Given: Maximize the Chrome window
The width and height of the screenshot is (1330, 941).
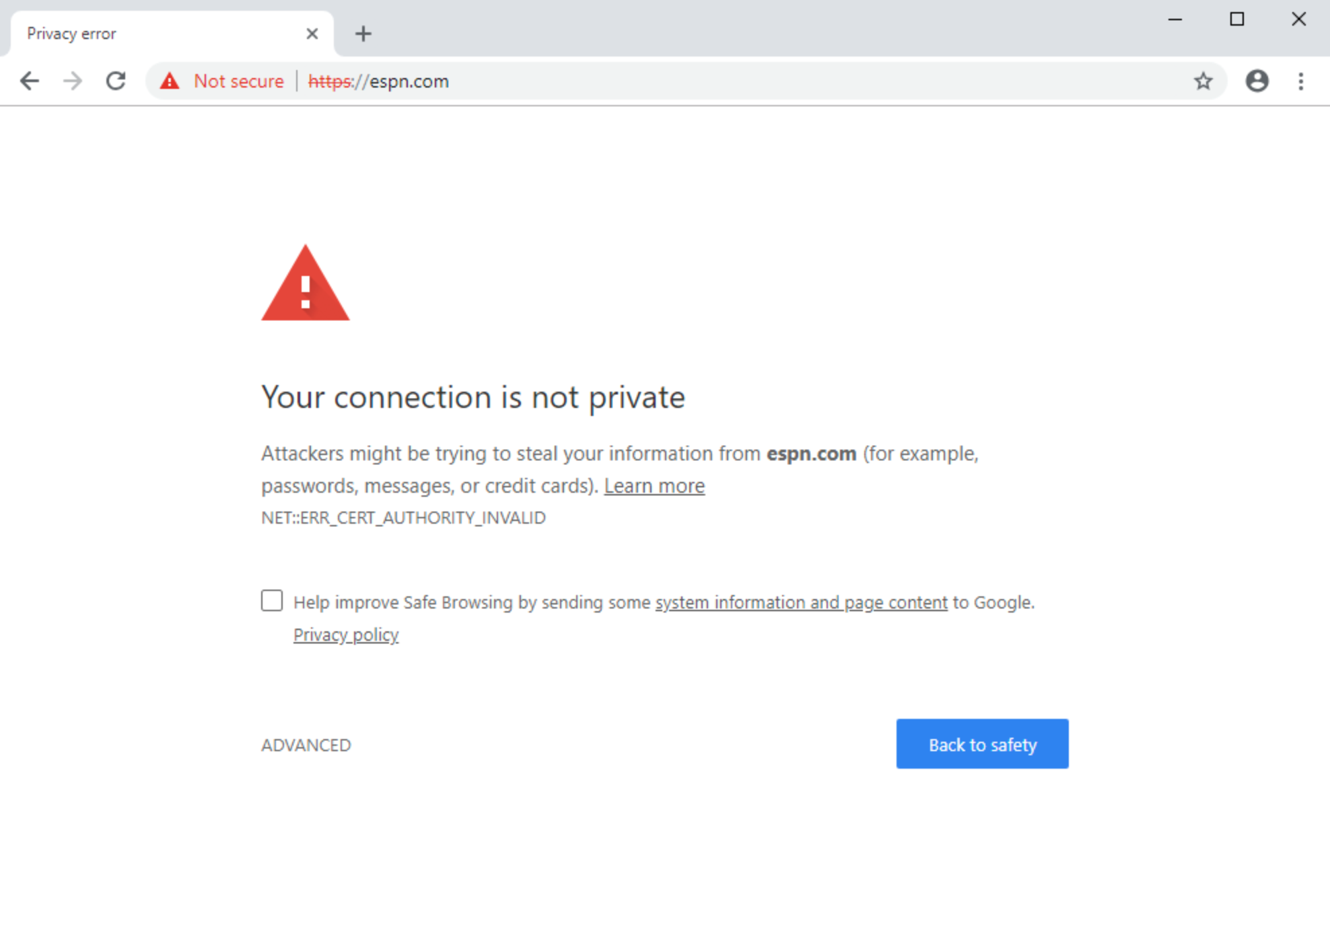Looking at the screenshot, I should pos(1237,20).
